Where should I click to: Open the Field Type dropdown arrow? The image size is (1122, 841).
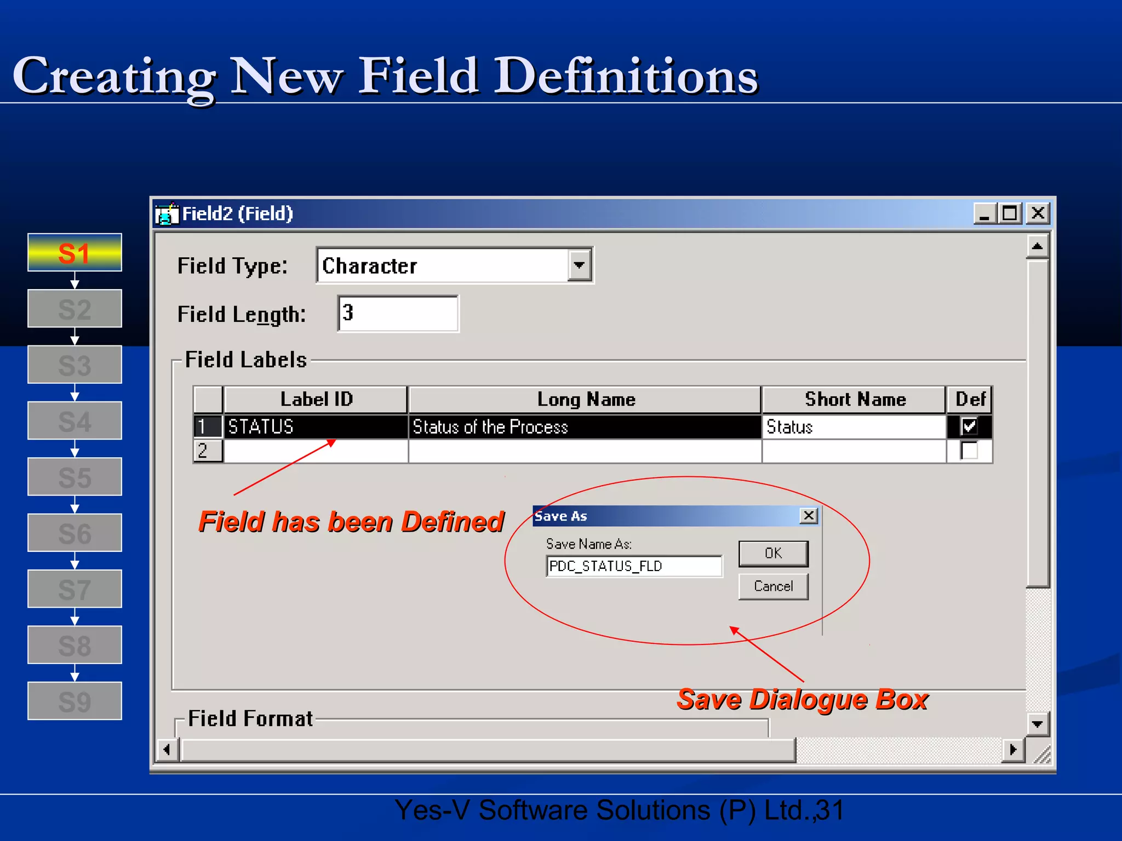(579, 266)
